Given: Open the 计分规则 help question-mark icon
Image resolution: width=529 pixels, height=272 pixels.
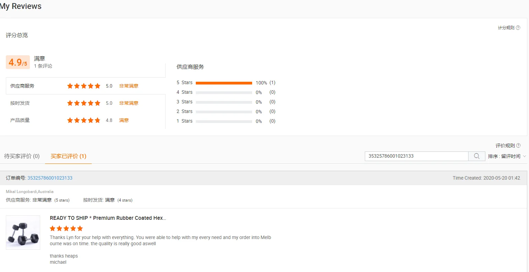Looking at the screenshot, I should 518,28.
